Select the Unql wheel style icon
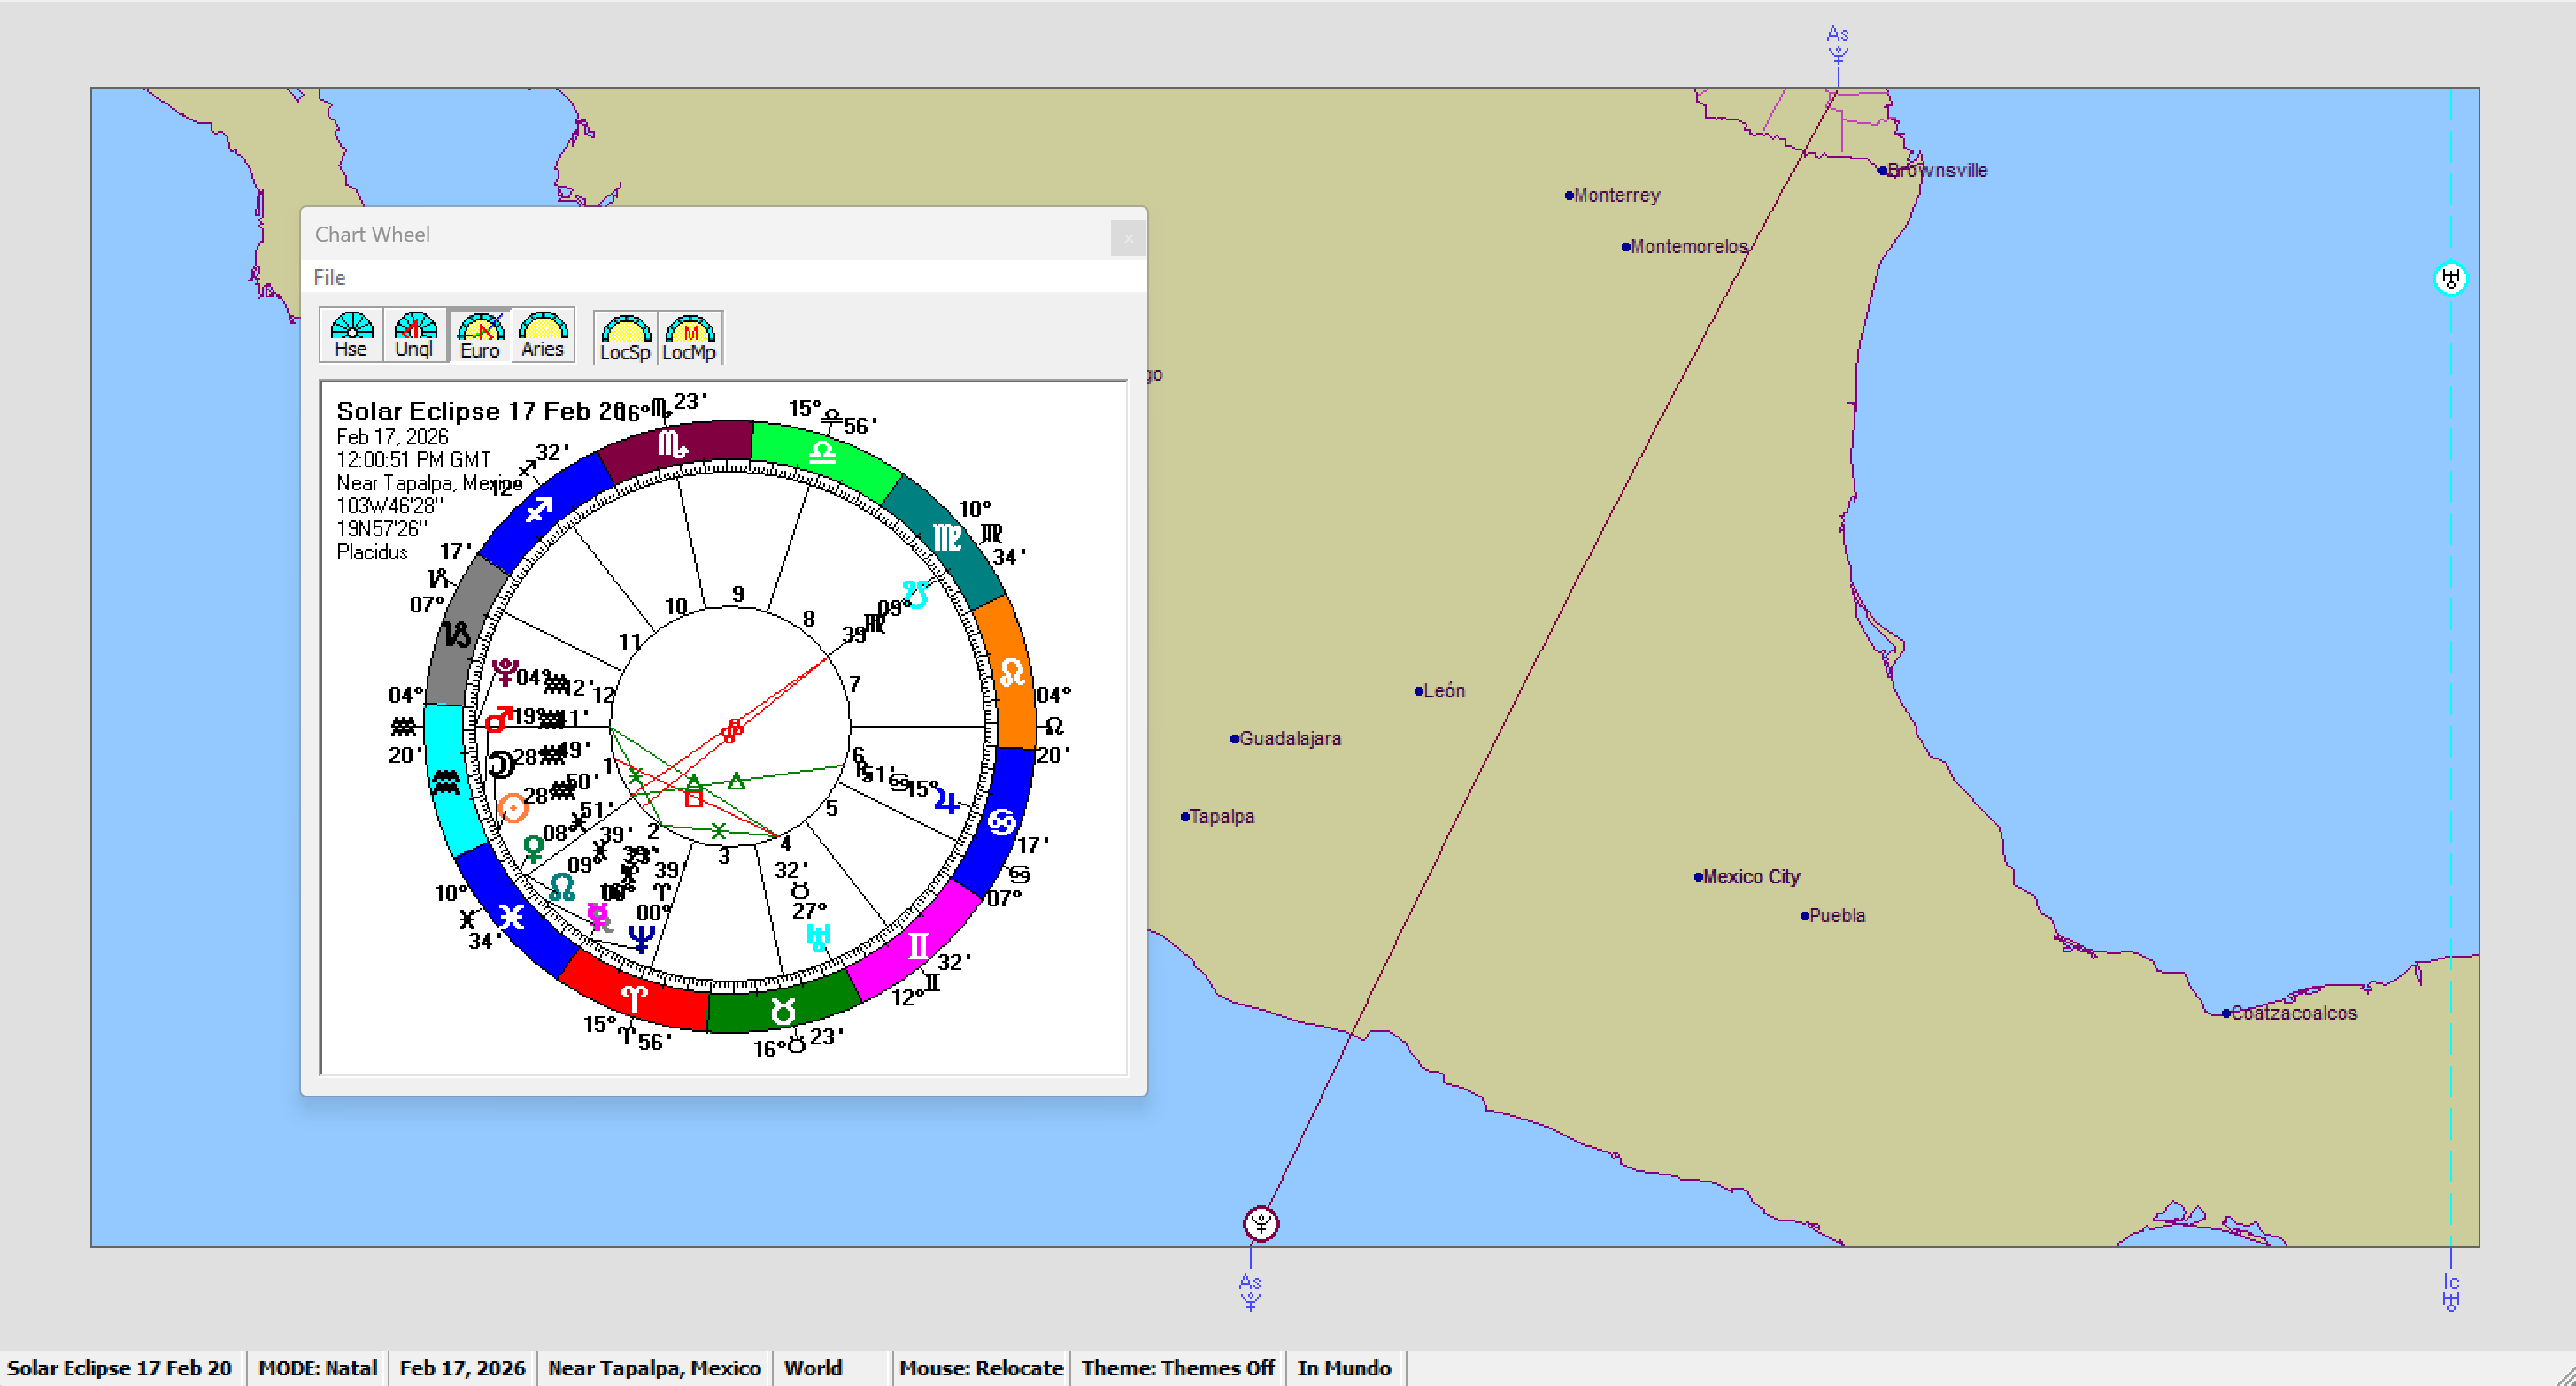The height and width of the screenshot is (1386, 2576). (x=414, y=335)
